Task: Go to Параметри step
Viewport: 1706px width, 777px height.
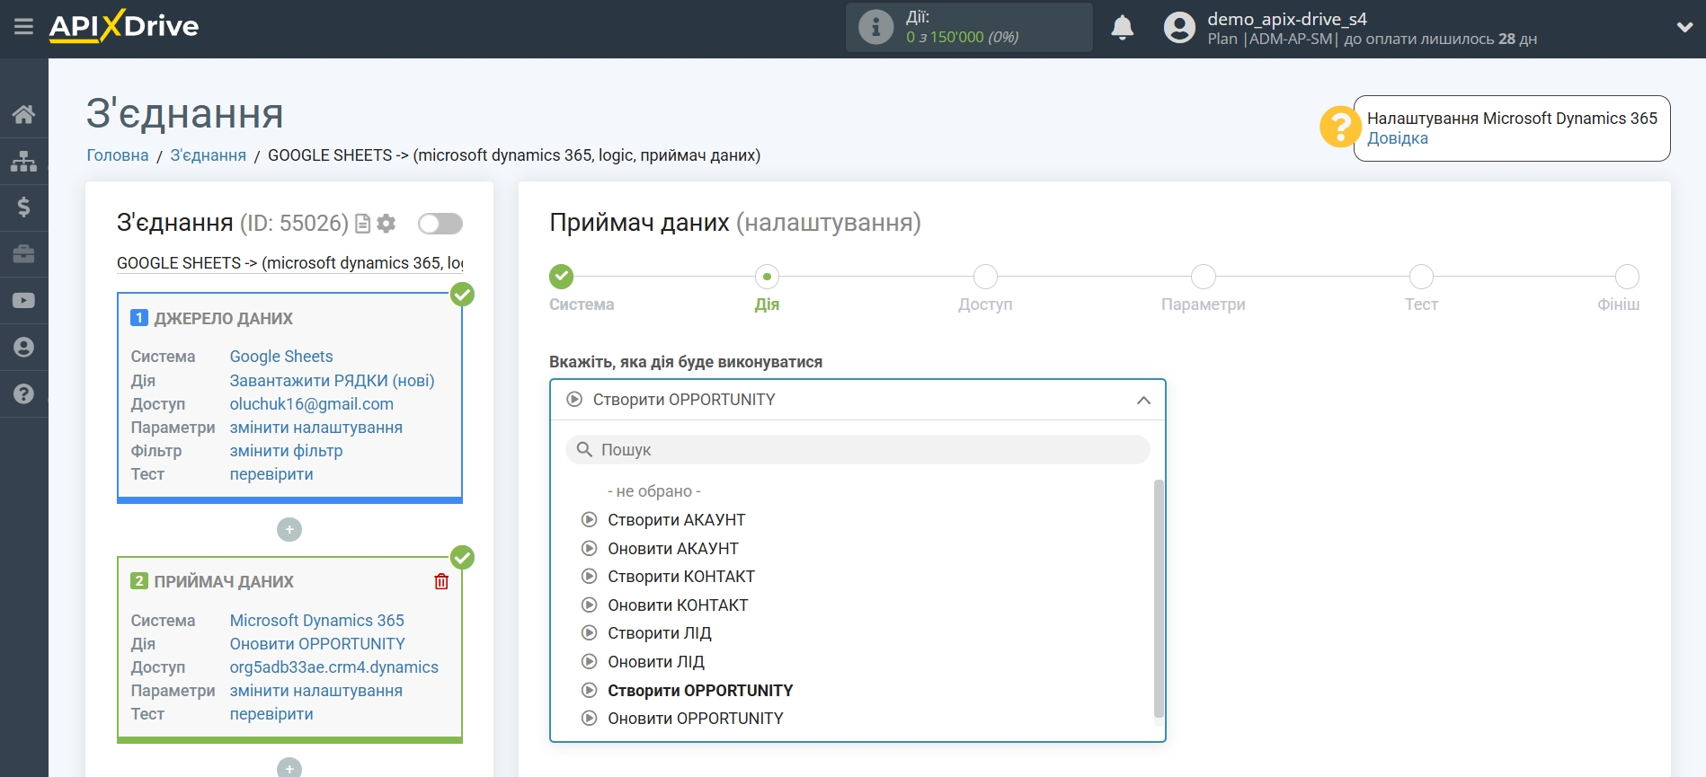Action: (x=1204, y=277)
